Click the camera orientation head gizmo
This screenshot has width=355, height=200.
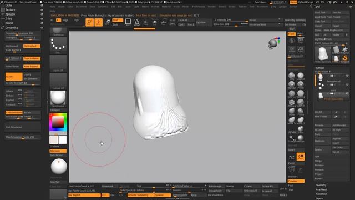[273, 43]
